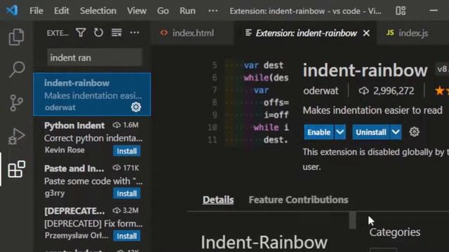Filter extensions with the funnel icon

point(81,33)
